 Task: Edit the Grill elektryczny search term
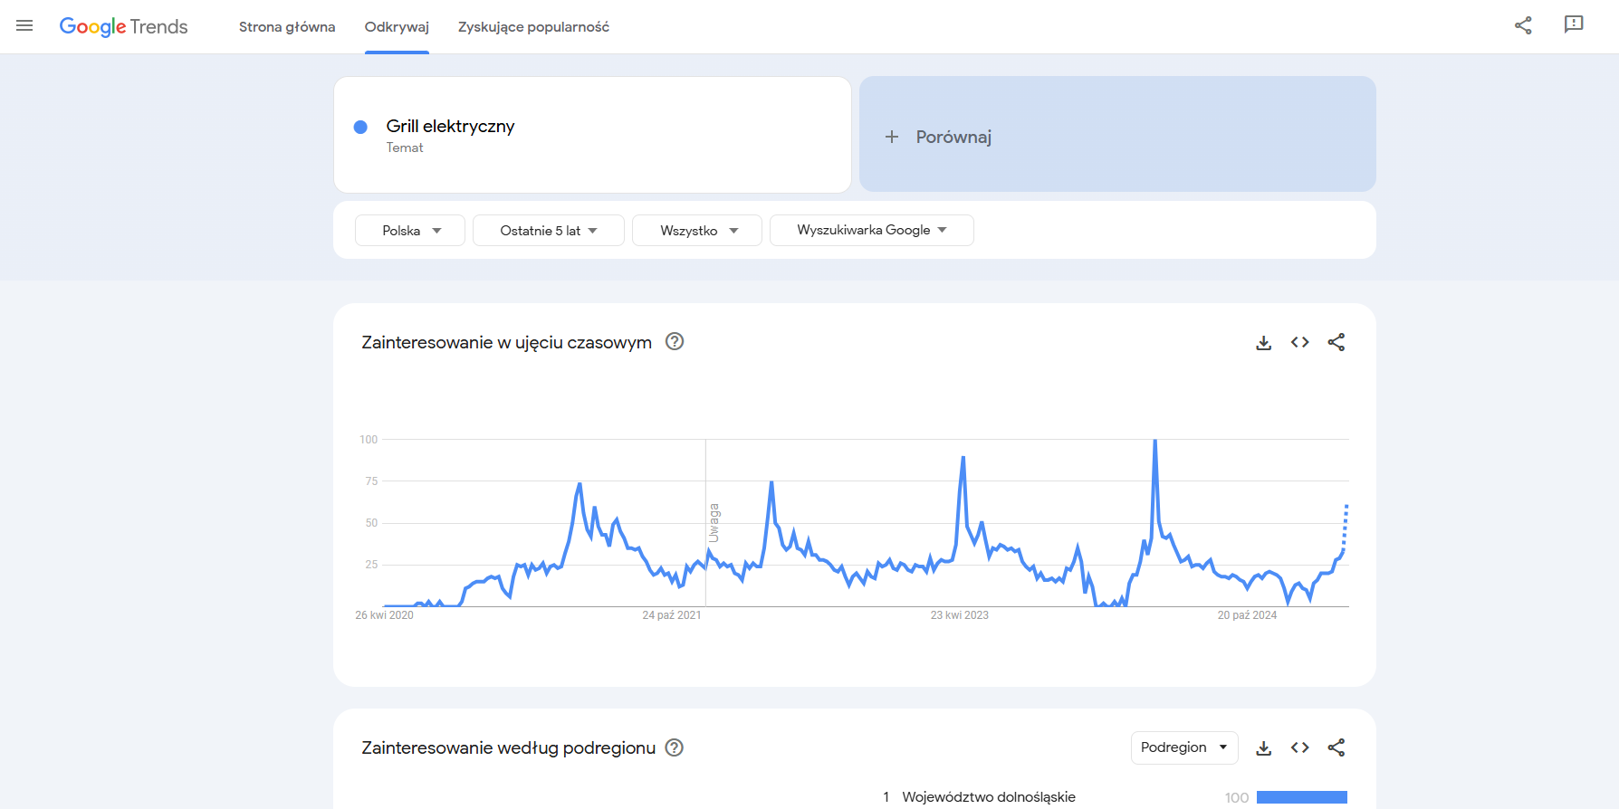(592, 134)
